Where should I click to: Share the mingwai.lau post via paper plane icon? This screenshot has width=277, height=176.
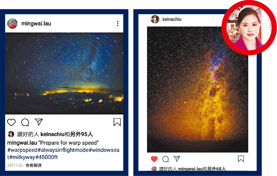39,122
